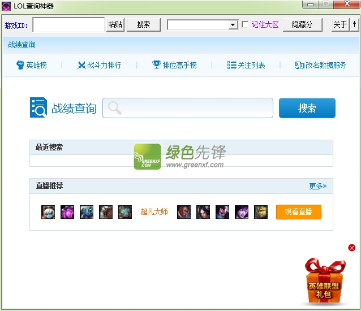Click the 隐藏分 button
This screenshot has height=311, width=361.
pos(302,25)
